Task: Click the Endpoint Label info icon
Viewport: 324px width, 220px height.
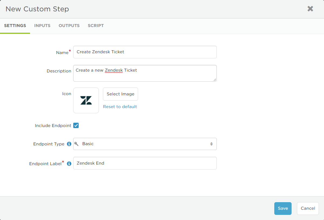Action: (x=69, y=164)
